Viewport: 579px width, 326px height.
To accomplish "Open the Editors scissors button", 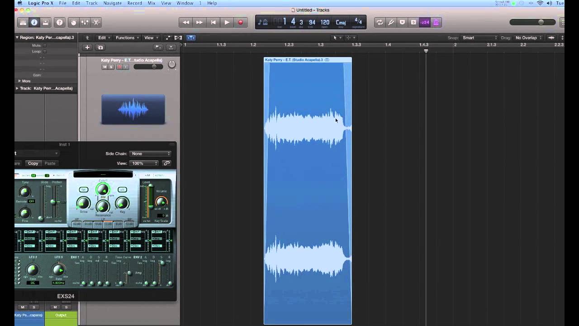I will pyautogui.click(x=96, y=22).
